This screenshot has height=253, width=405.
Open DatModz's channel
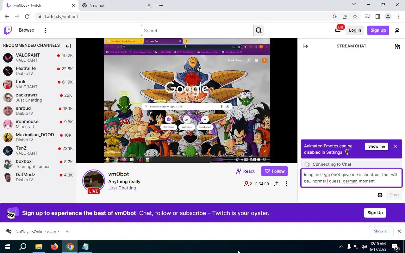[x=38, y=177]
